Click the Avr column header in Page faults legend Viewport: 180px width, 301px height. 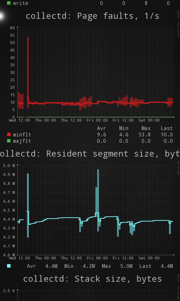[x=101, y=128]
